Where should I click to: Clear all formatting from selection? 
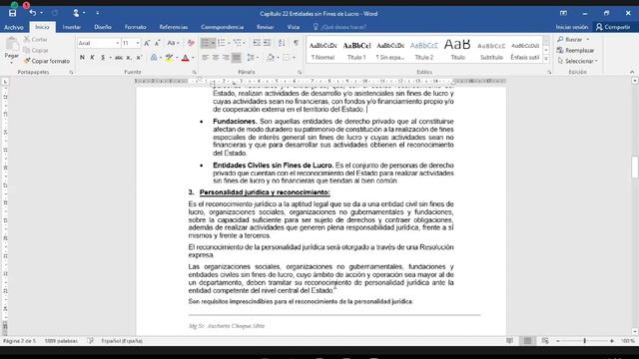click(x=191, y=43)
